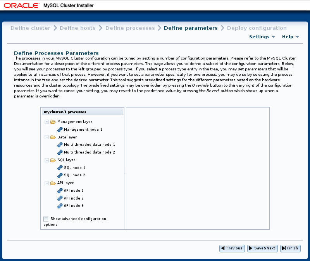This screenshot has height=261, width=310.
Task: Collapse the Data layer tree node
Action: tap(46, 137)
